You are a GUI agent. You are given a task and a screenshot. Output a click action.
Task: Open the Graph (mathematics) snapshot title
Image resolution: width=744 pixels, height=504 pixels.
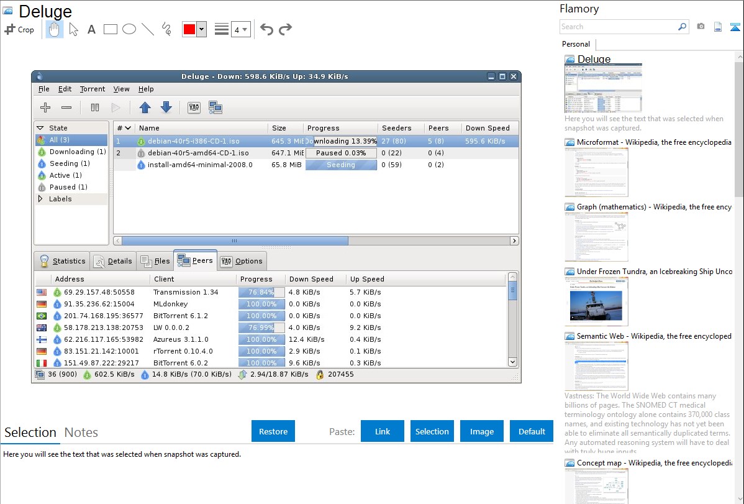[x=654, y=207]
